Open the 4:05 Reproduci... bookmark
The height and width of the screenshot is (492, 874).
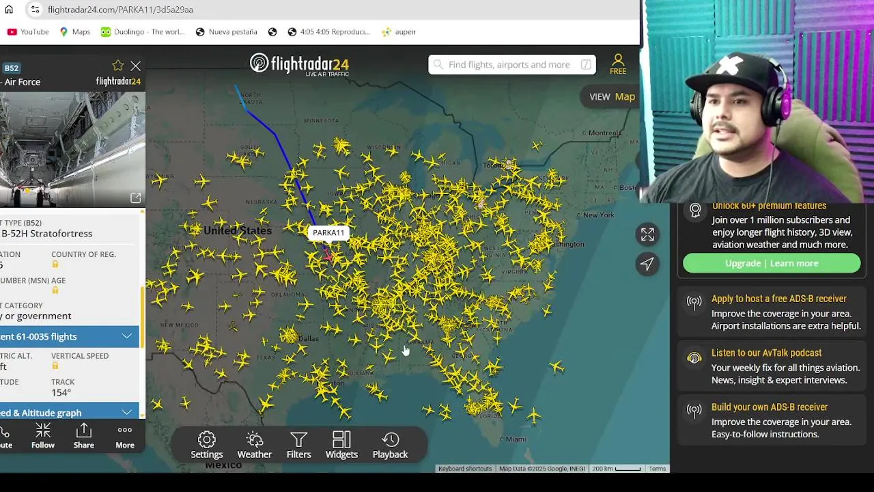(x=328, y=31)
